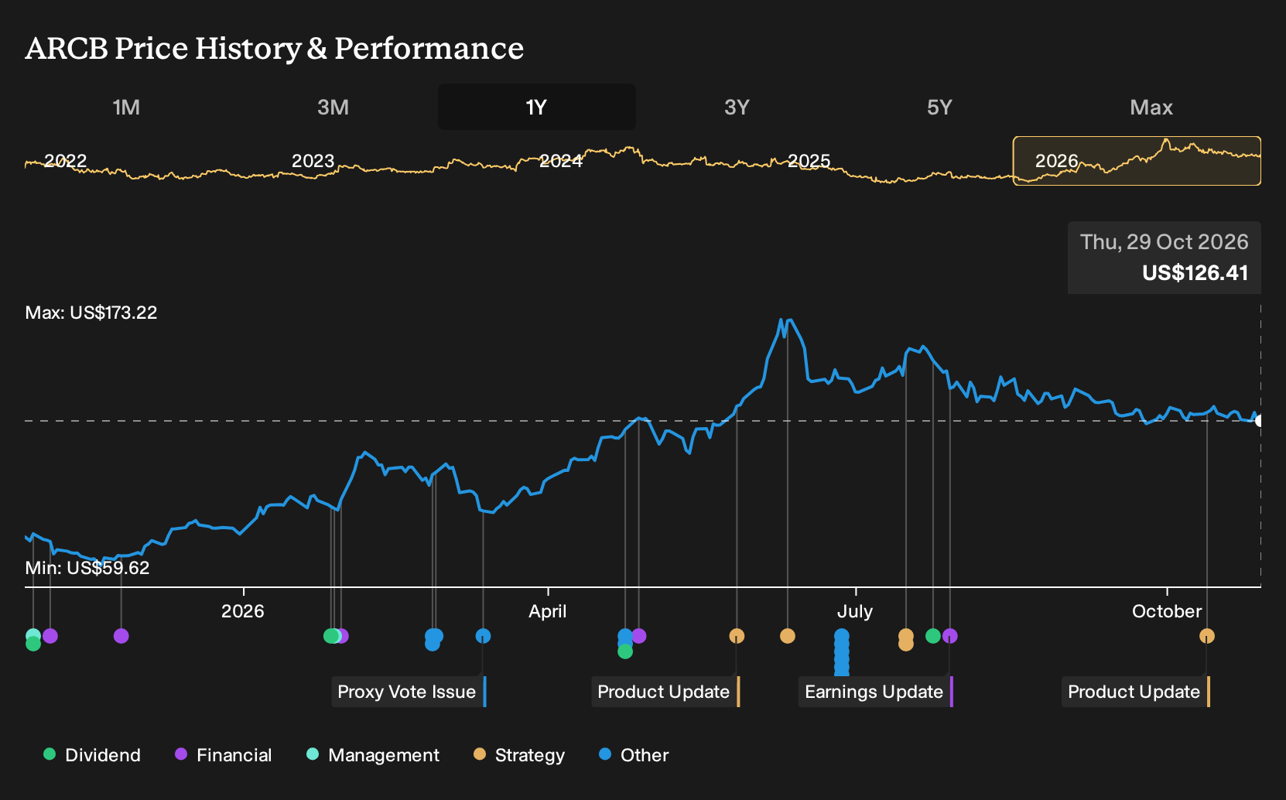Click the Product Update label near April

[665, 692]
